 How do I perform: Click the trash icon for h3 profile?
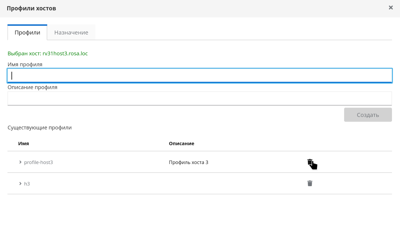point(310,183)
